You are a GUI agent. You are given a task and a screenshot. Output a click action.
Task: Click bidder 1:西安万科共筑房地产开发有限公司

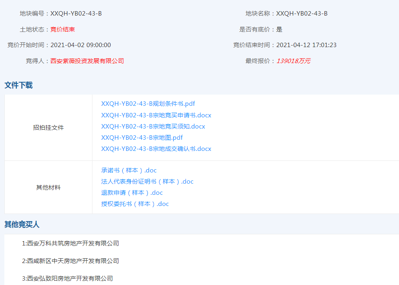[x=71, y=243]
